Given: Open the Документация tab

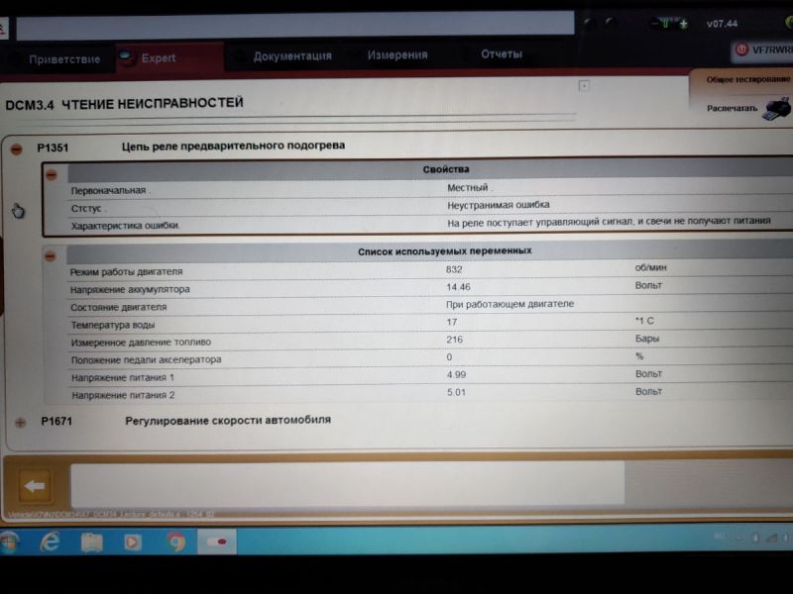Looking at the screenshot, I should pyautogui.click(x=292, y=56).
